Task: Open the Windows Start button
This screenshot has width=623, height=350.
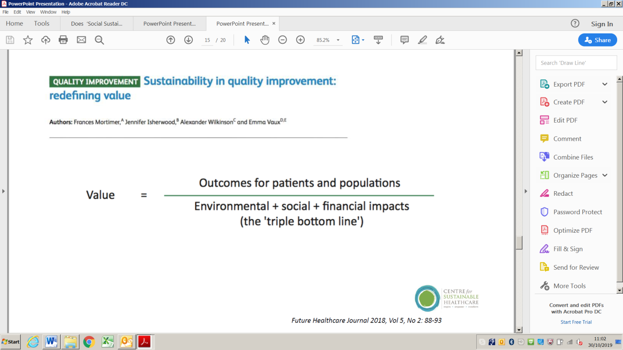Action: tap(11, 341)
